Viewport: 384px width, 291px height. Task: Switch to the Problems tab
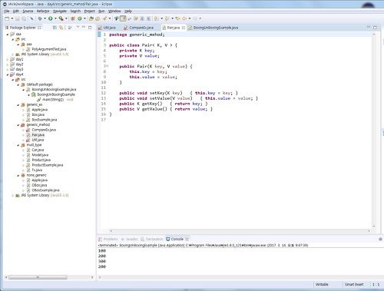(x=108, y=239)
